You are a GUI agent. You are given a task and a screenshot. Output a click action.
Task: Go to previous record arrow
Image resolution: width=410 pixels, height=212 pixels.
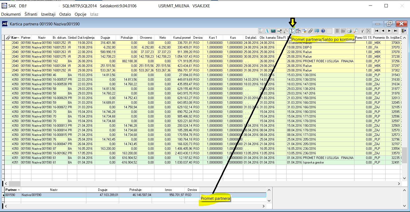click(383, 31)
